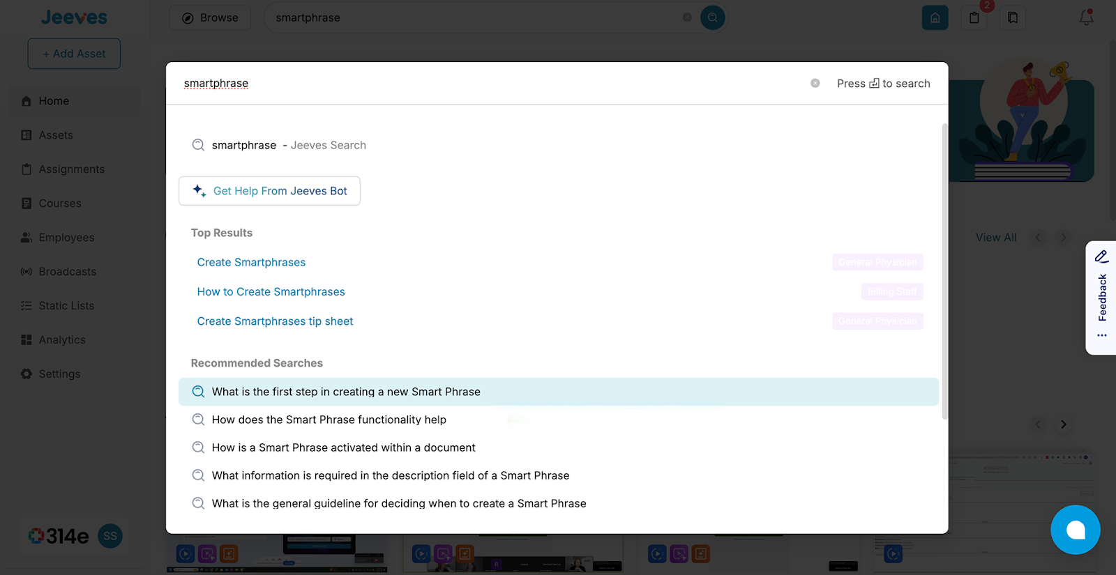Select 'How is a Smart Phrase activated' search
1116x575 pixels.
[x=559, y=447]
